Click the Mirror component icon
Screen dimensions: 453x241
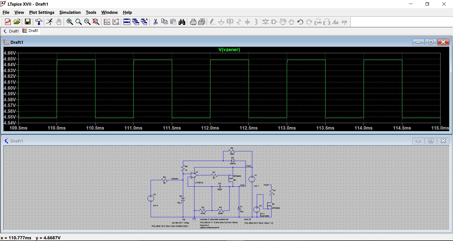point(327,22)
